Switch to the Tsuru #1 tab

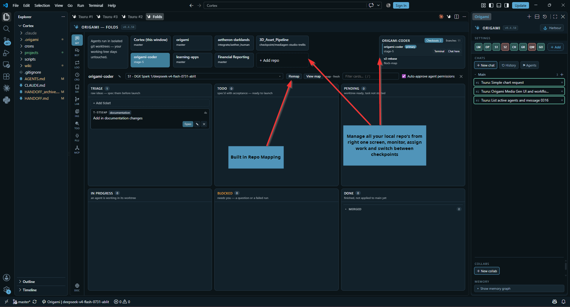(x=83, y=17)
